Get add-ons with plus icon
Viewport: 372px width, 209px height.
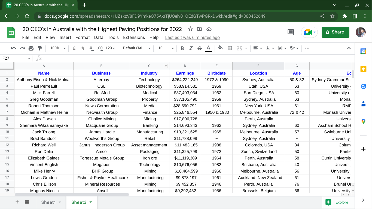pos(363,149)
